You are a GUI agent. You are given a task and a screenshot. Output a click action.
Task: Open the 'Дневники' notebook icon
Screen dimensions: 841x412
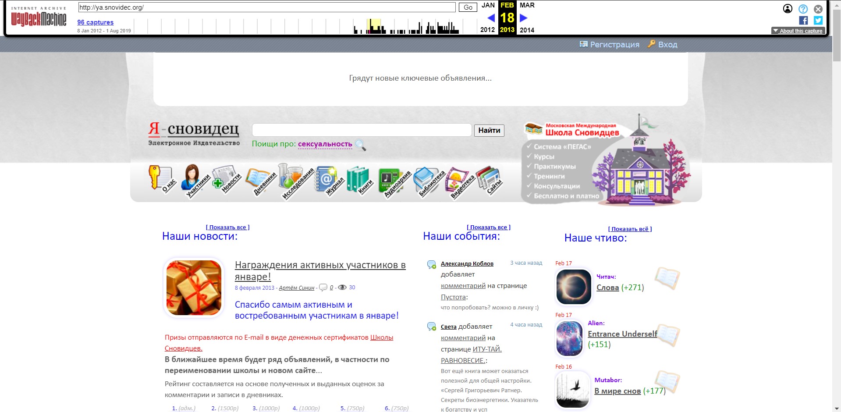260,181
